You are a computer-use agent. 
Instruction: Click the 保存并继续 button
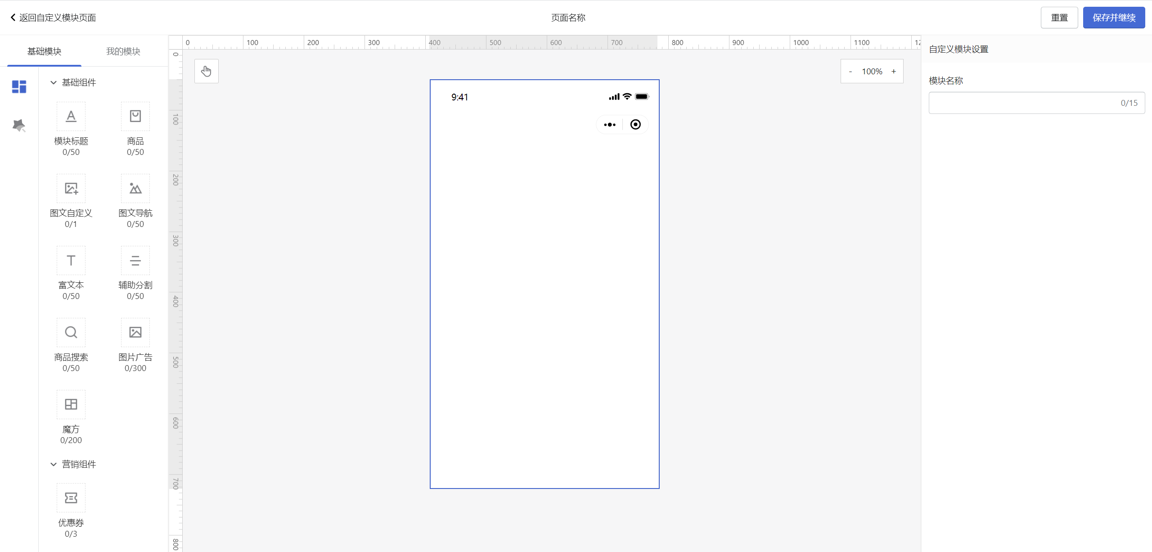click(1114, 18)
